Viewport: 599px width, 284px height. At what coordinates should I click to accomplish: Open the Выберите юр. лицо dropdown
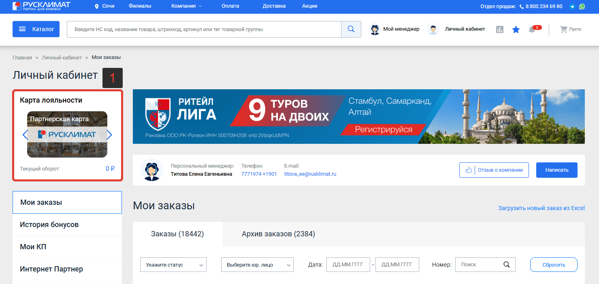click(x=257, y=265)
